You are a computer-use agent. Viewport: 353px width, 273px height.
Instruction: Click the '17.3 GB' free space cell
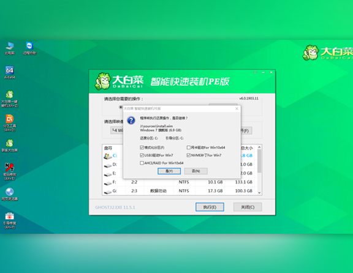215,191
